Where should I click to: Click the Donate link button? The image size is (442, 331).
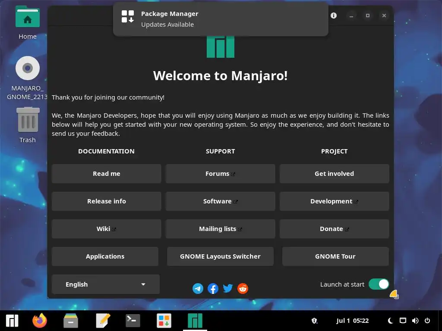coord(335,229)
